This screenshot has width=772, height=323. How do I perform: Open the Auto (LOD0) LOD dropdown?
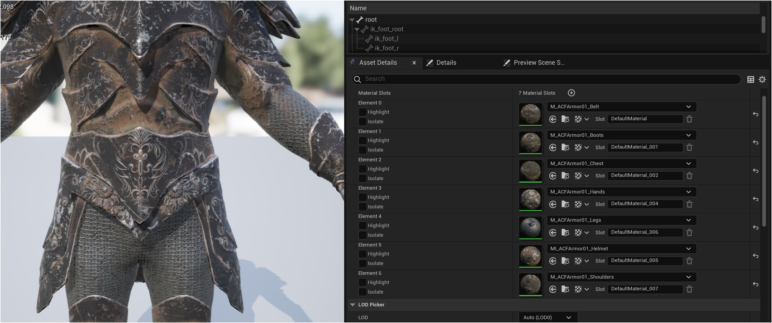click(x=548, y=317)
